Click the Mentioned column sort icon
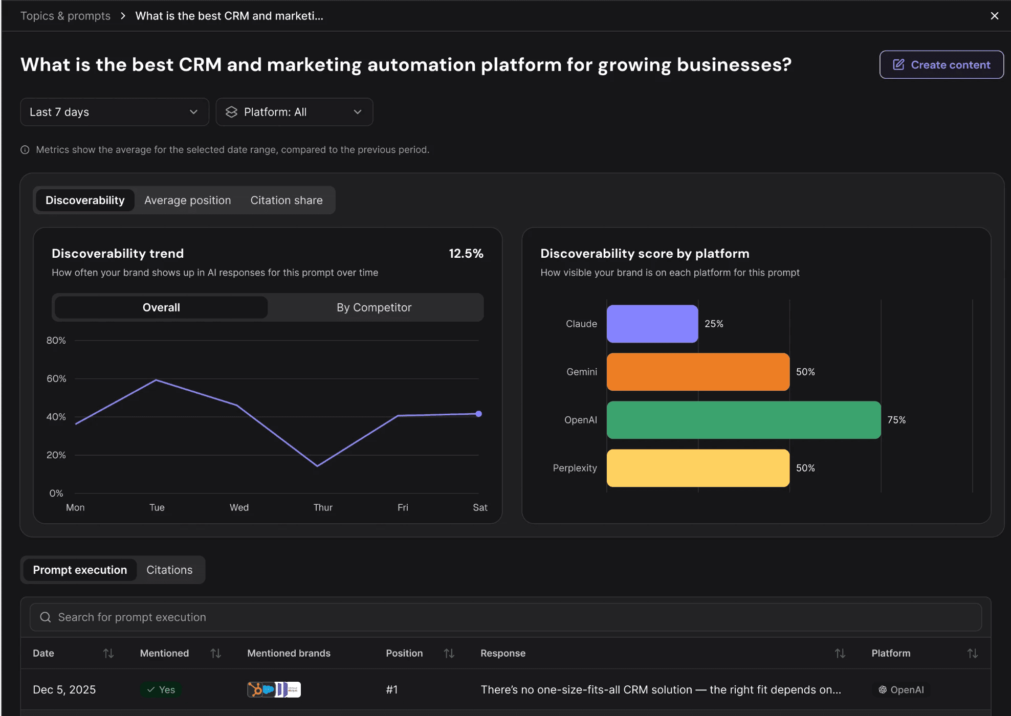The width and height of the screenshot is (1011, 716). [216, 653]
